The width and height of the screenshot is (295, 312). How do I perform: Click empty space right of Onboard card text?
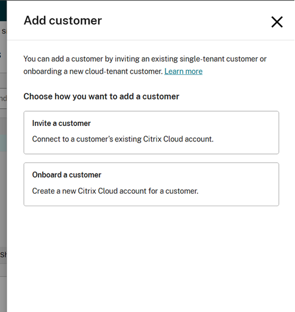click(239, 191)
